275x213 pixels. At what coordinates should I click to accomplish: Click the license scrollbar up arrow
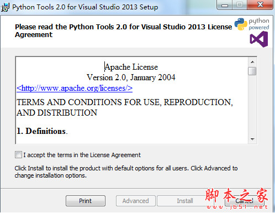(252, 62)
